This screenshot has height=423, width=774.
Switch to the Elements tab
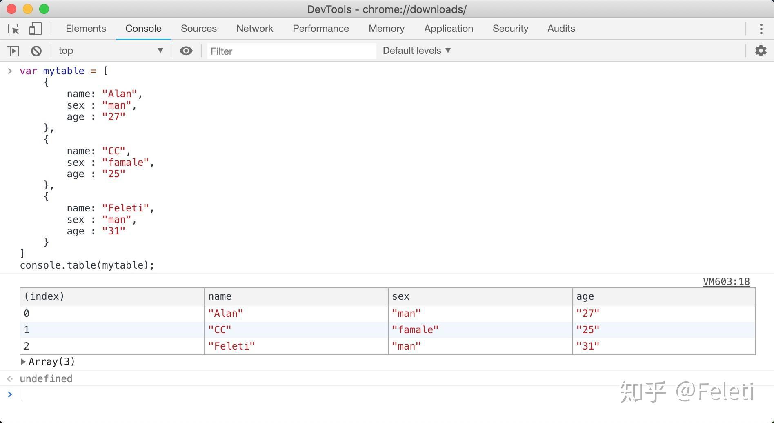(x=86, y=29)
